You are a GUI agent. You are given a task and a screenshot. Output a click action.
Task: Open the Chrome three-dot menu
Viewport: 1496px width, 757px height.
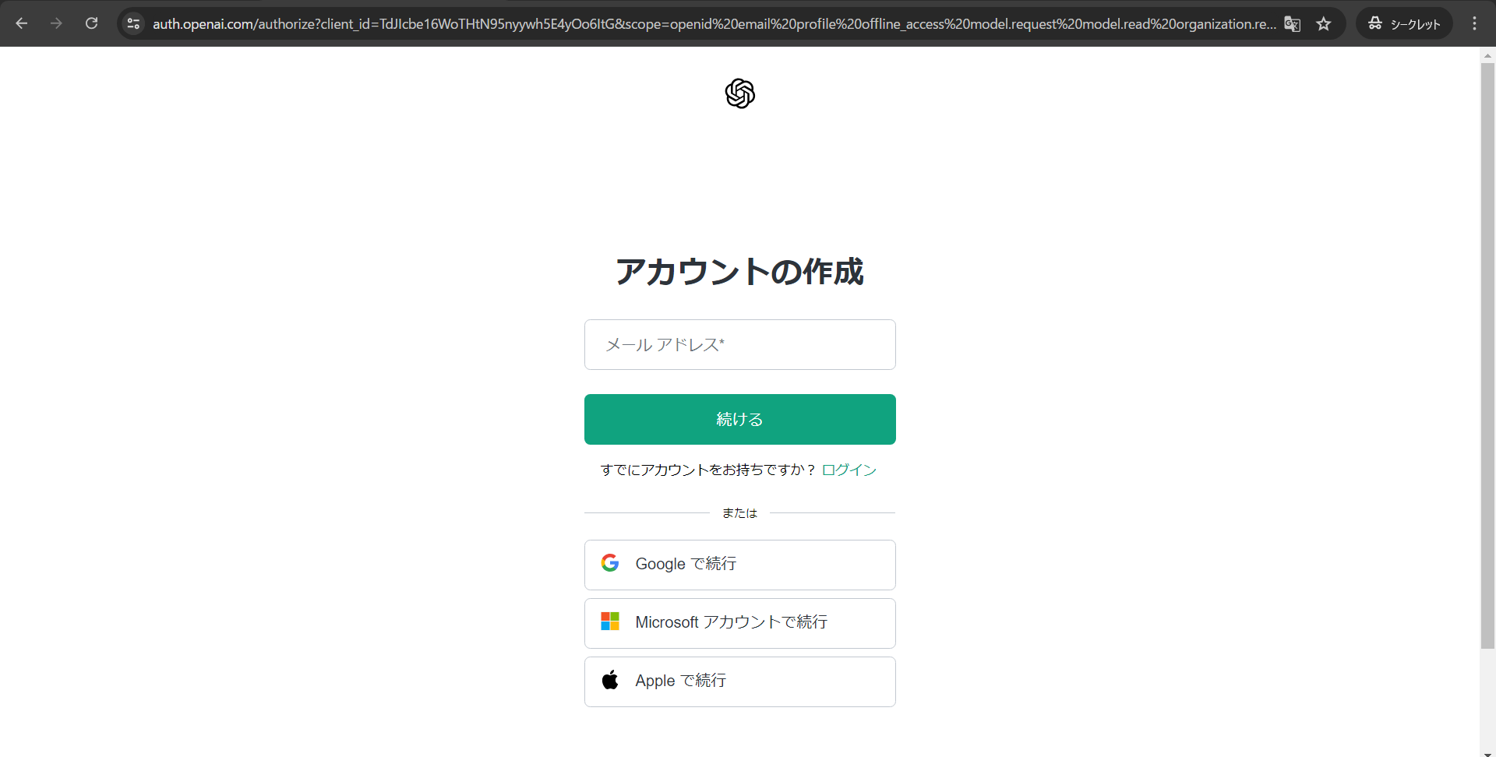click(x=1474, y=23)
